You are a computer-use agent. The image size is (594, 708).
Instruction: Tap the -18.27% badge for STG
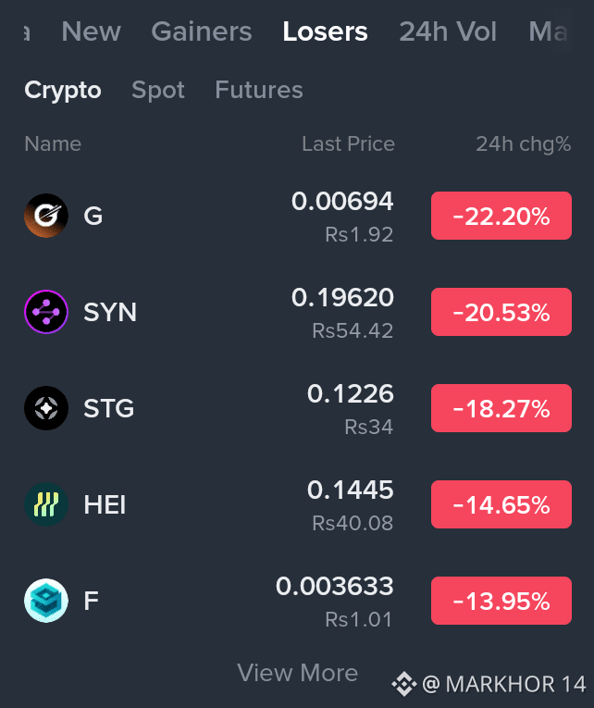501,408
